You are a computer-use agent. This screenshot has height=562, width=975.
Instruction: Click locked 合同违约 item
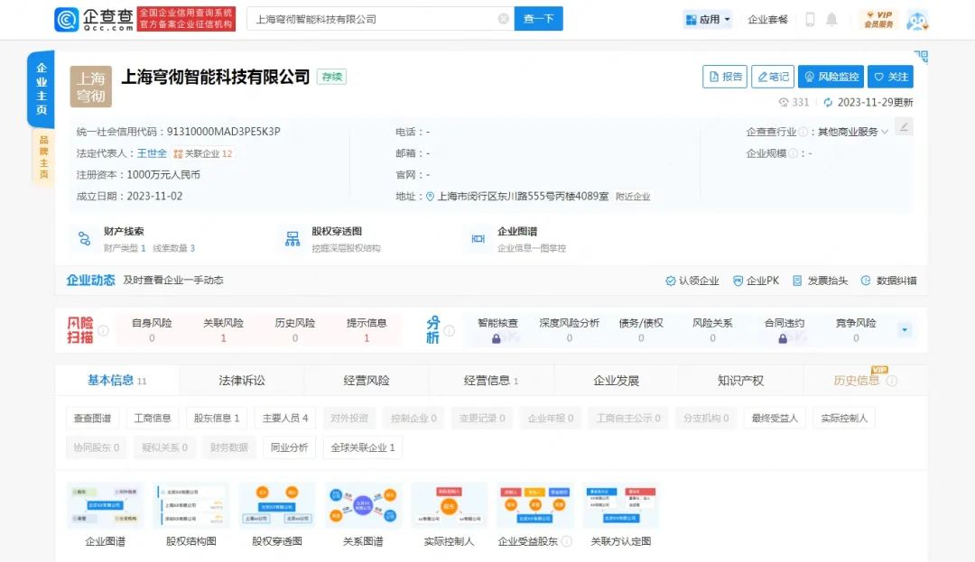coord(784,330)
